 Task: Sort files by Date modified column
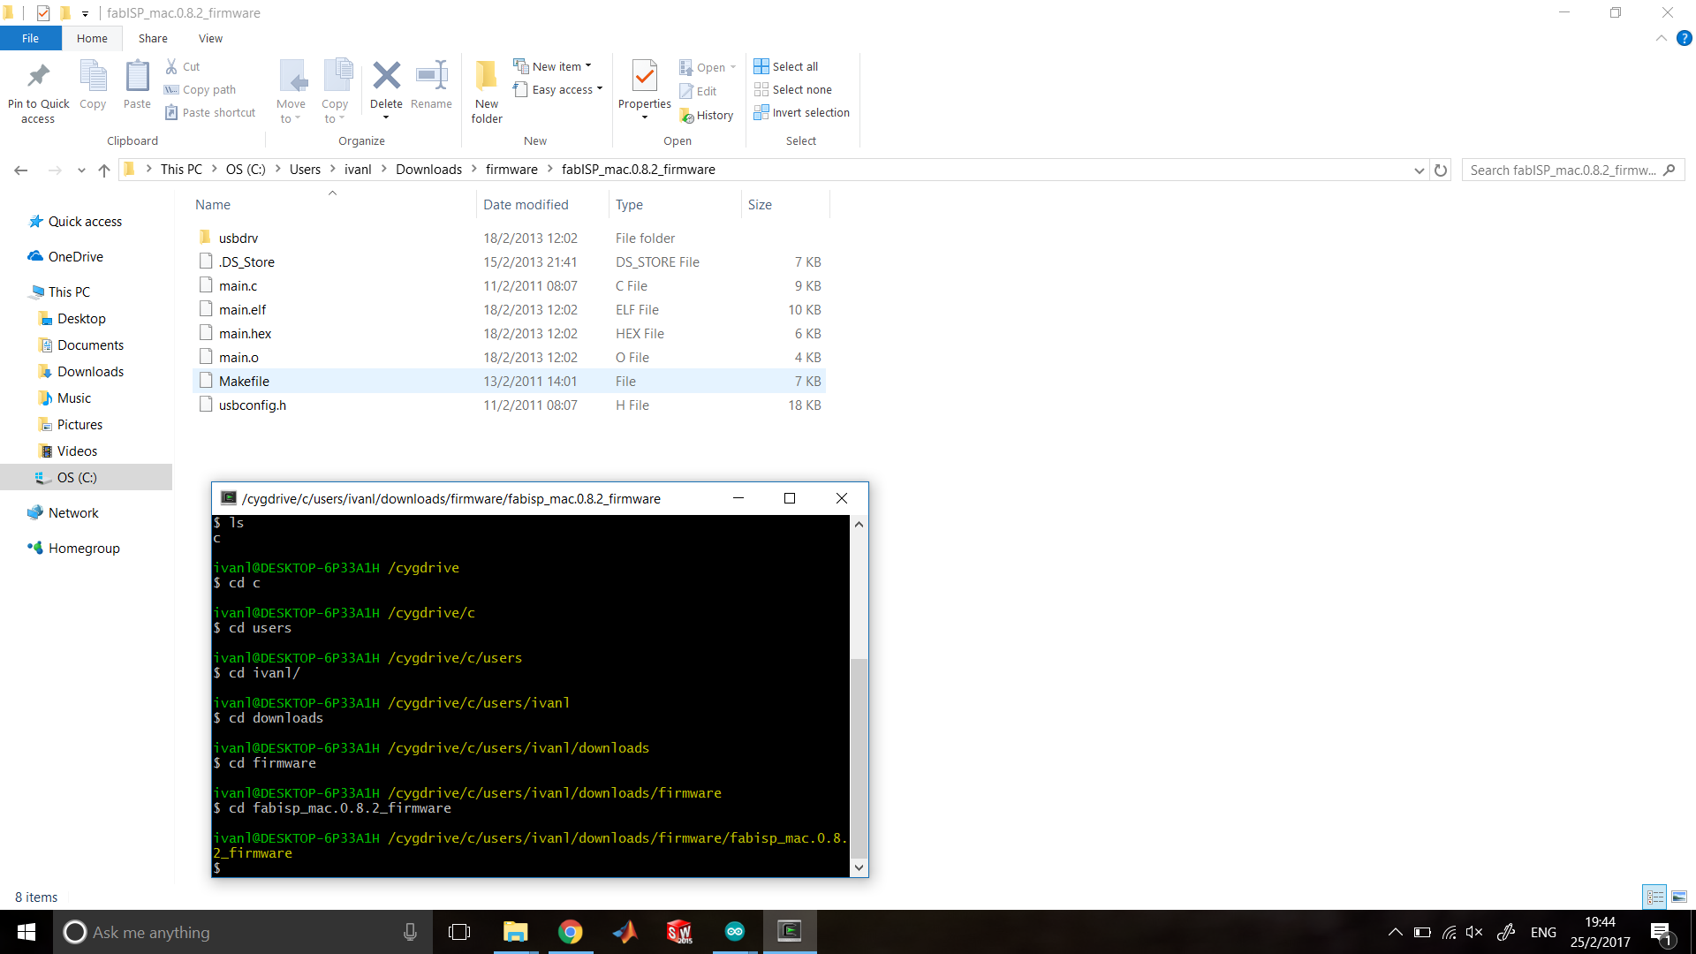pos(542,204)
